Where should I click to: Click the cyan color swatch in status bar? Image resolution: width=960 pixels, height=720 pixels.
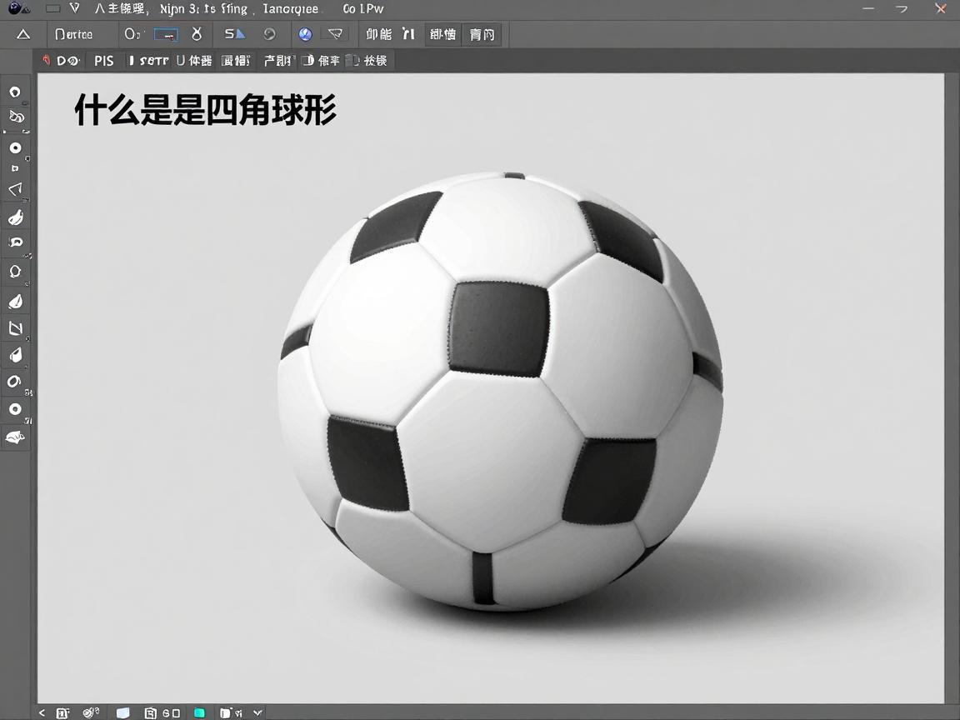(199, 712)
